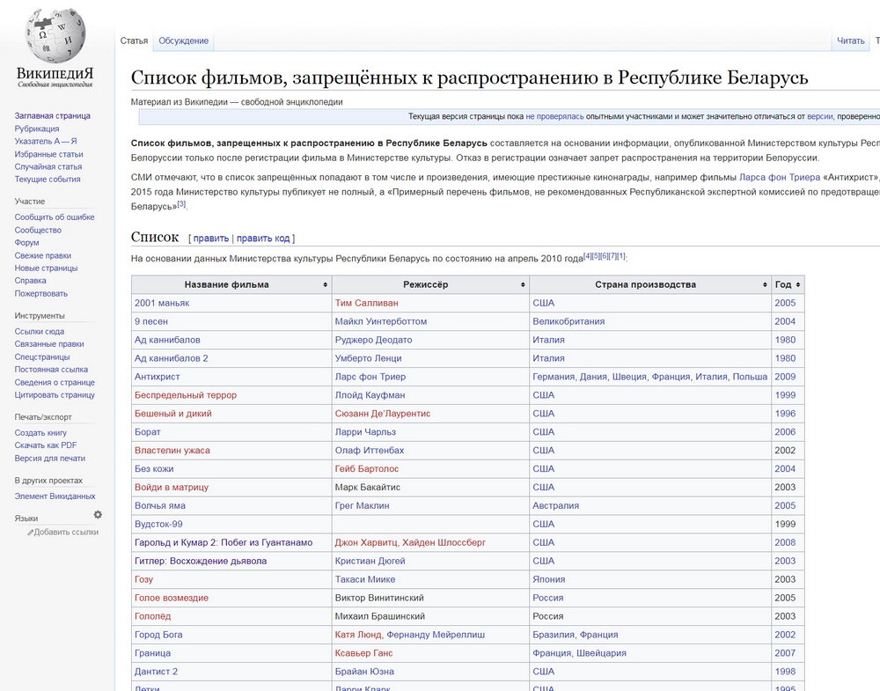
Task: Open country link Великобритания
Action: 568,321
